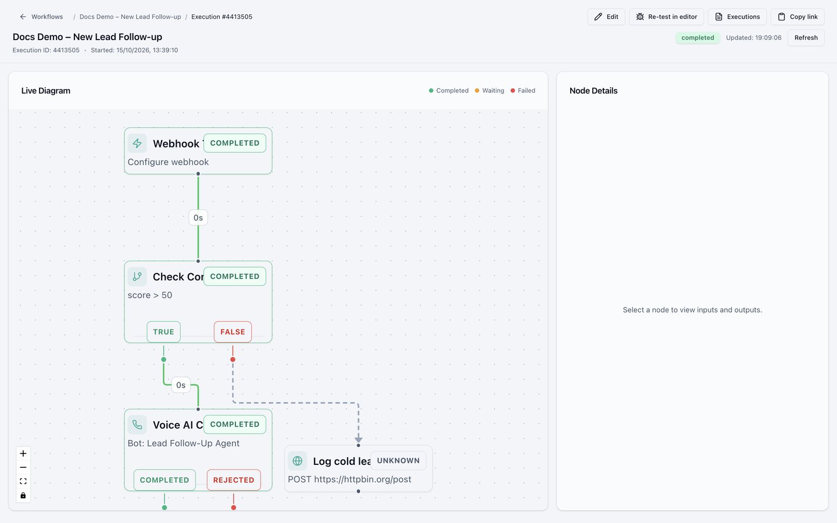Toggle the diagram lock control
837x523 pixels.
click(23, 495)
